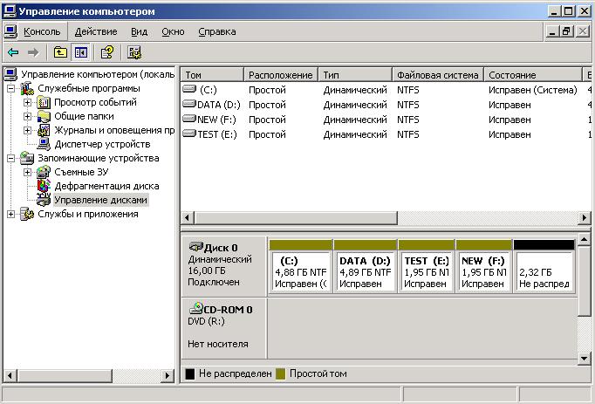Click the Службы и приложения icon
Image resolution: width=595 pixels, height=404 pixels.
27,214
